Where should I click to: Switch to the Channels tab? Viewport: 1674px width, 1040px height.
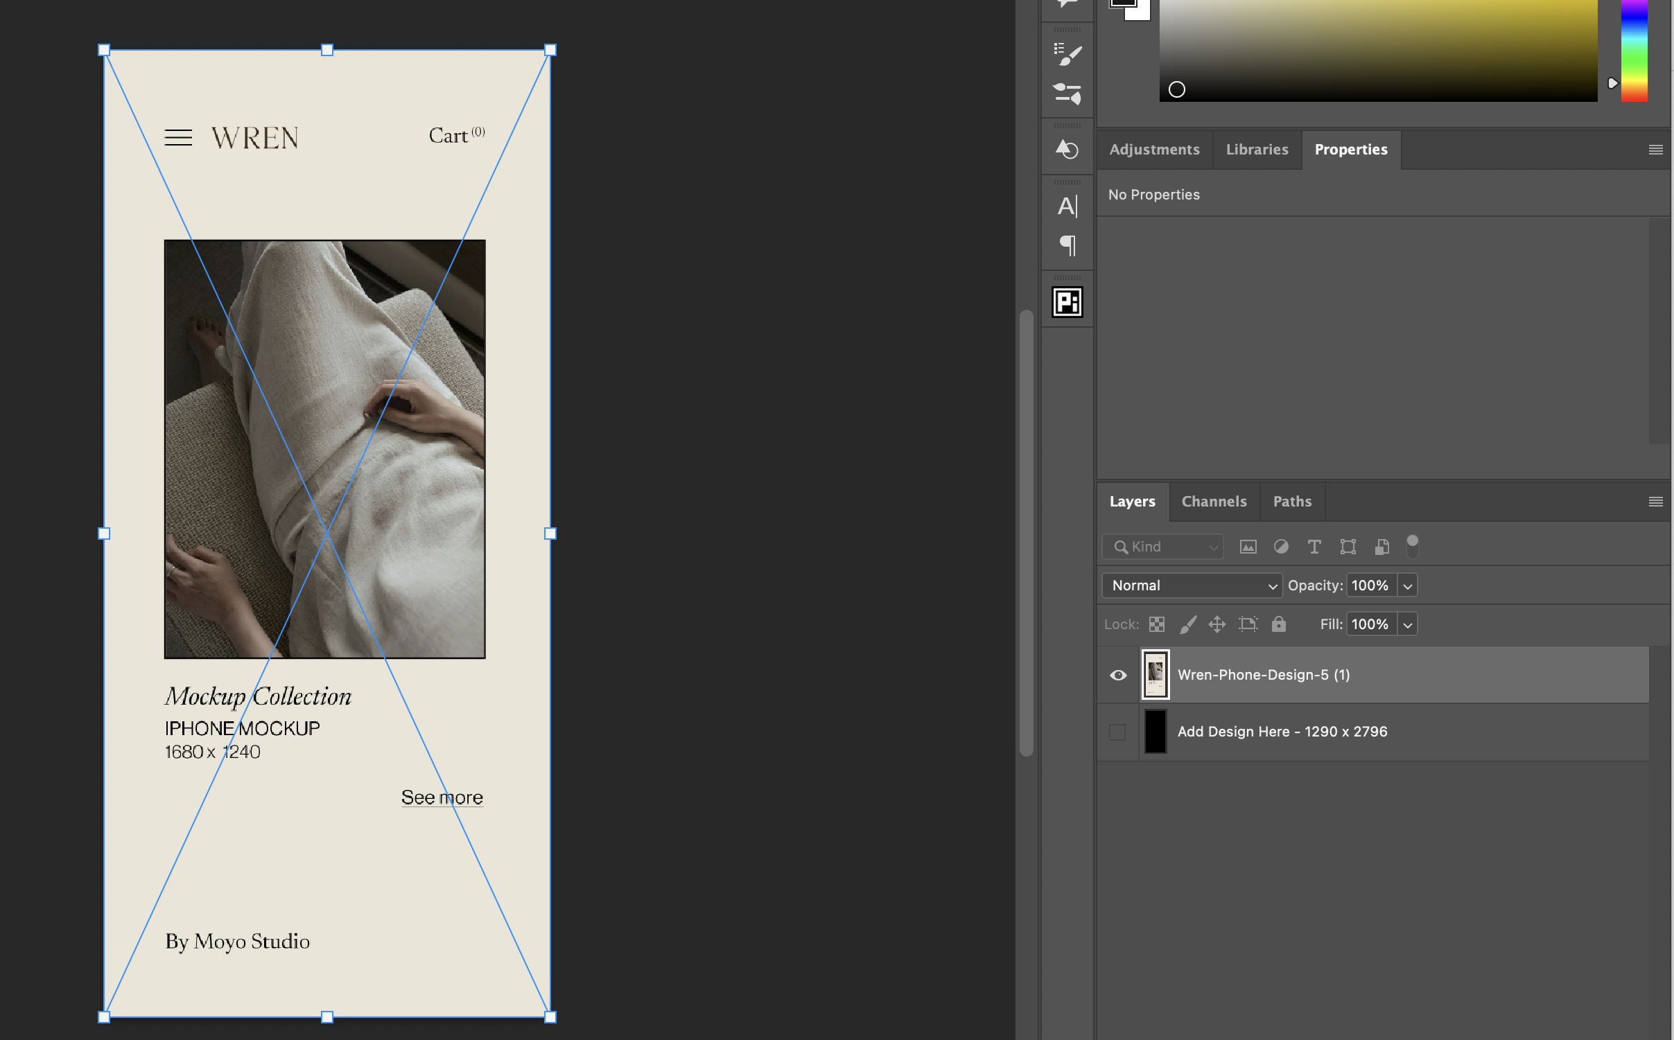pos(1214,501)
